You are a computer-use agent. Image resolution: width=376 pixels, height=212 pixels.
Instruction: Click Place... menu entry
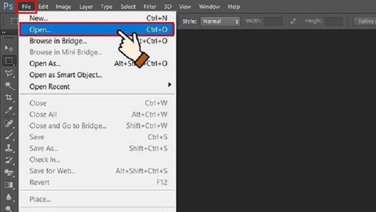click(x=97, y=199)
